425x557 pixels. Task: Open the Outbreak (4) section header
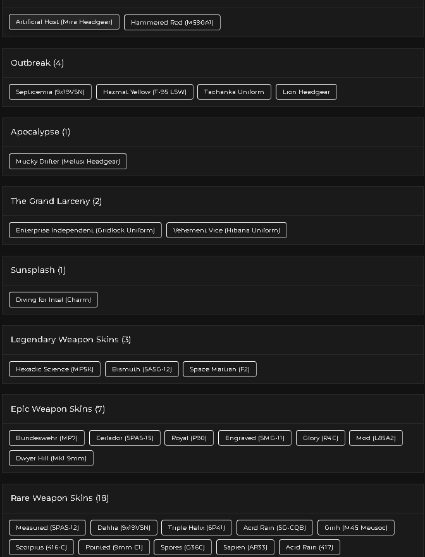[x=212, y=63]
